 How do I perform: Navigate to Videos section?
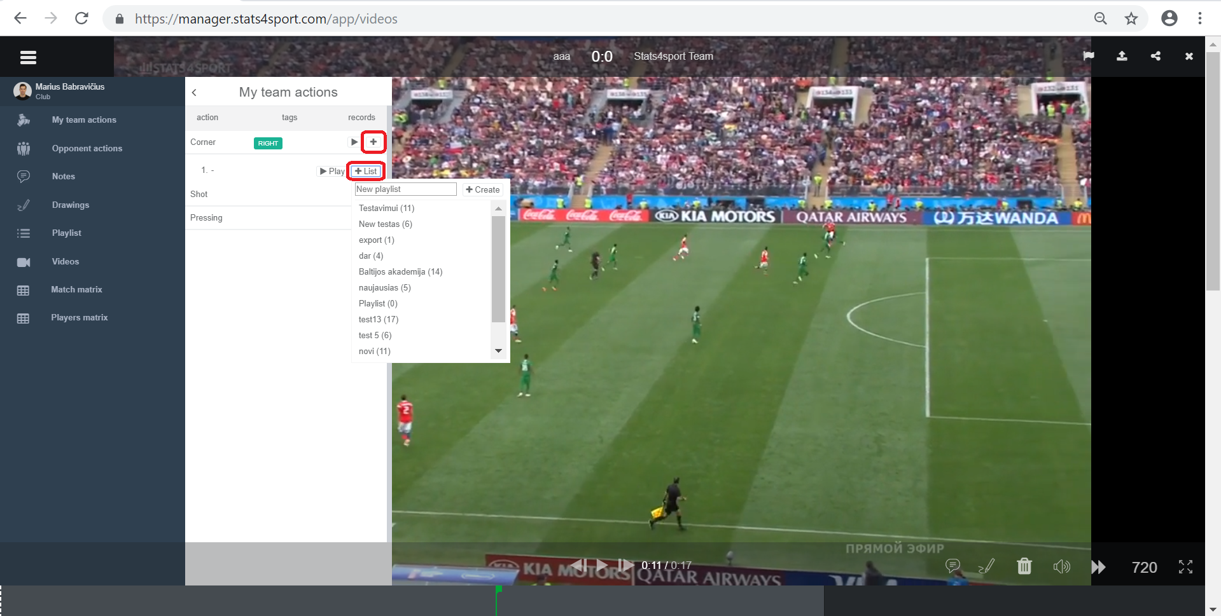pos(66,261)
